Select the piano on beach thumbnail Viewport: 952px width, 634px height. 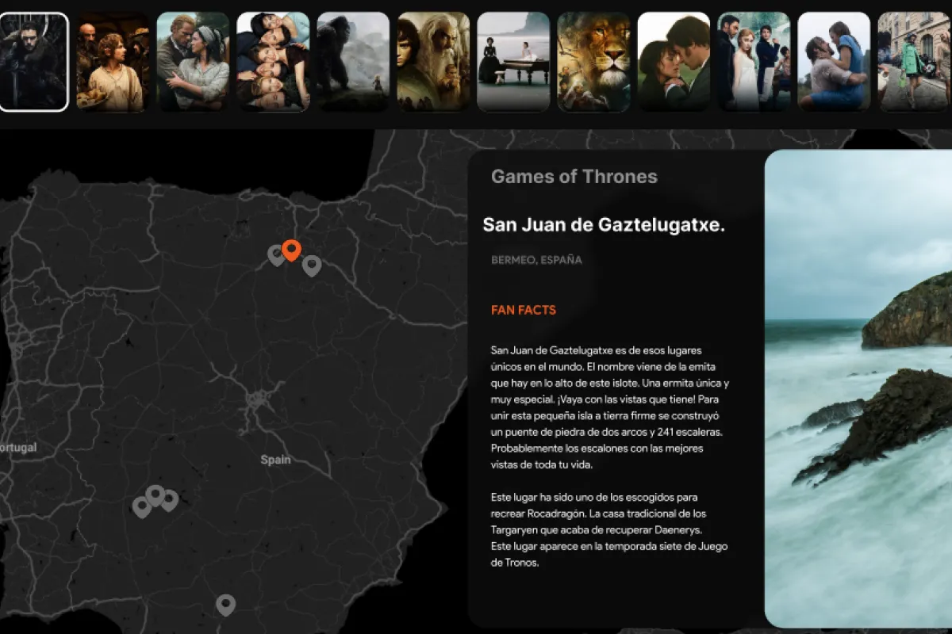pyautogui.click(x=513, y=62)
